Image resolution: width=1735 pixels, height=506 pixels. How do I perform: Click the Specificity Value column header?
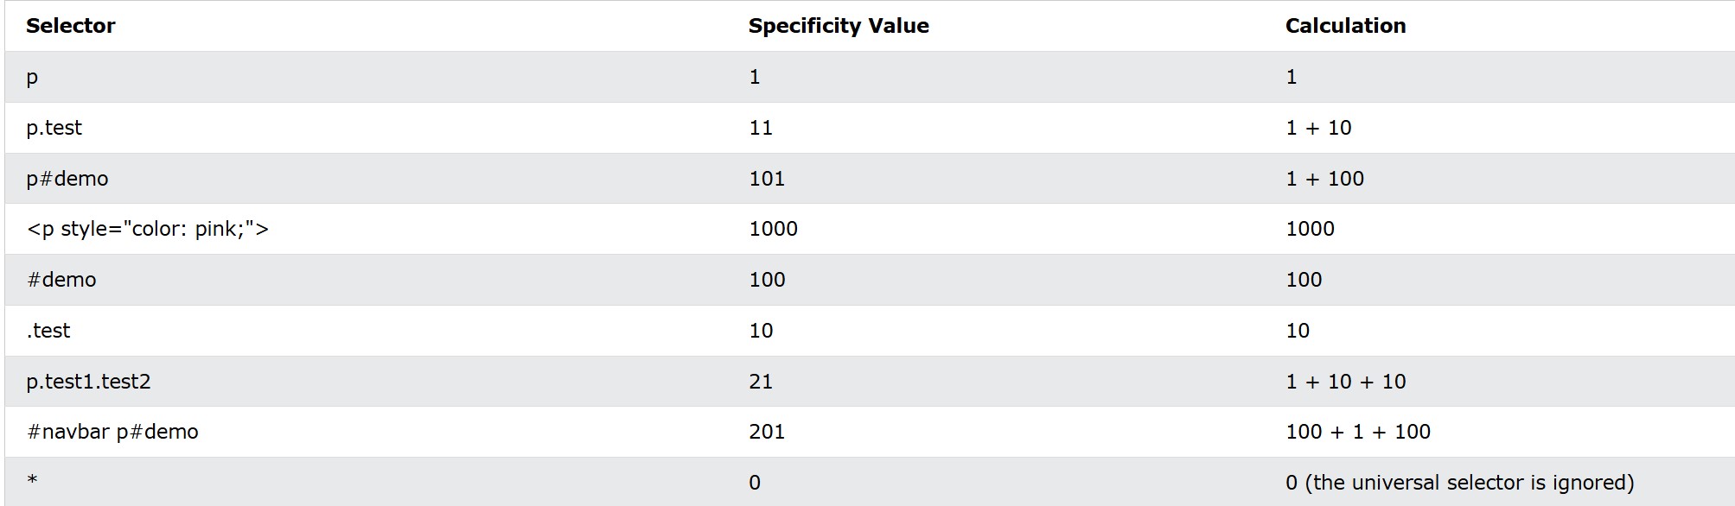point(839,26)
